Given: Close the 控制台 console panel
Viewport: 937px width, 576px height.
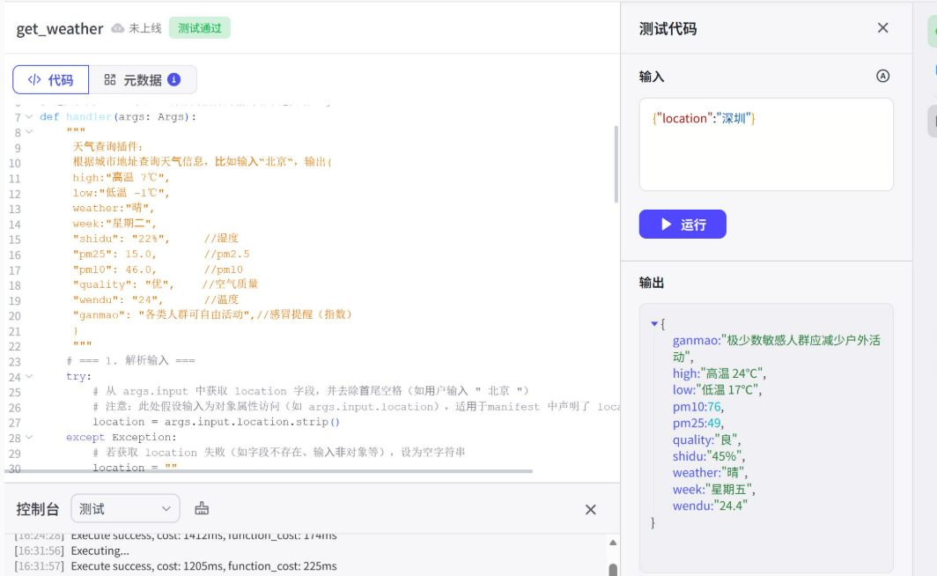Looking at the screenshot, I should (x=590, y=510).
